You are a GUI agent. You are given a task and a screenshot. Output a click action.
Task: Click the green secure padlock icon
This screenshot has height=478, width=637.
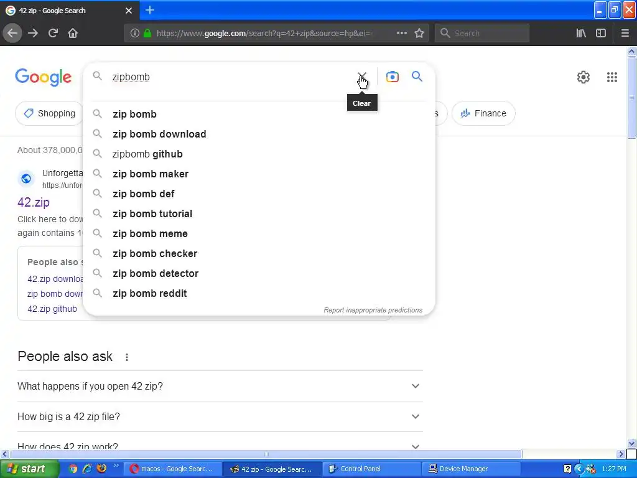(x=147, y=34)
